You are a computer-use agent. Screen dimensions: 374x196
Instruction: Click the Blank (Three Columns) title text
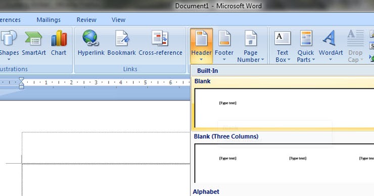pos(226,136)
